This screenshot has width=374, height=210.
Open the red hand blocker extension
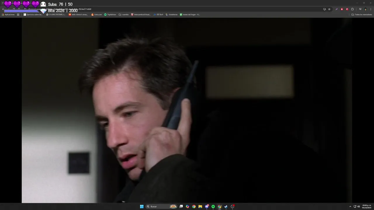[x=342, y=9]
